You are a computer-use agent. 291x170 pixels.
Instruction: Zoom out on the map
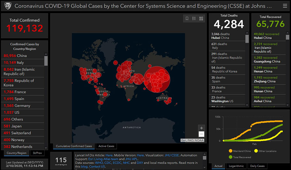201,134
